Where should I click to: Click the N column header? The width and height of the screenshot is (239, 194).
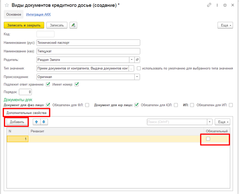click(x=18, y=131)
